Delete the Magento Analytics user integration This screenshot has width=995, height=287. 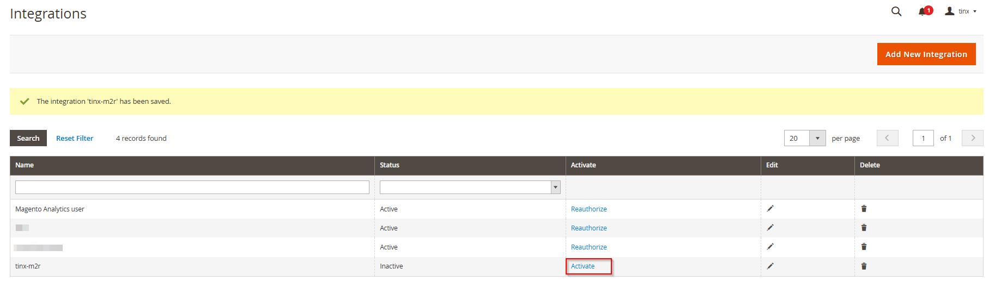(864, 209)
